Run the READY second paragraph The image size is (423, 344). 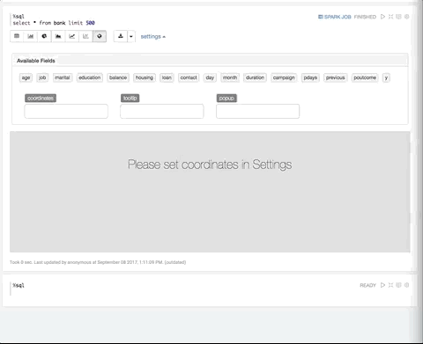[382, 285]
